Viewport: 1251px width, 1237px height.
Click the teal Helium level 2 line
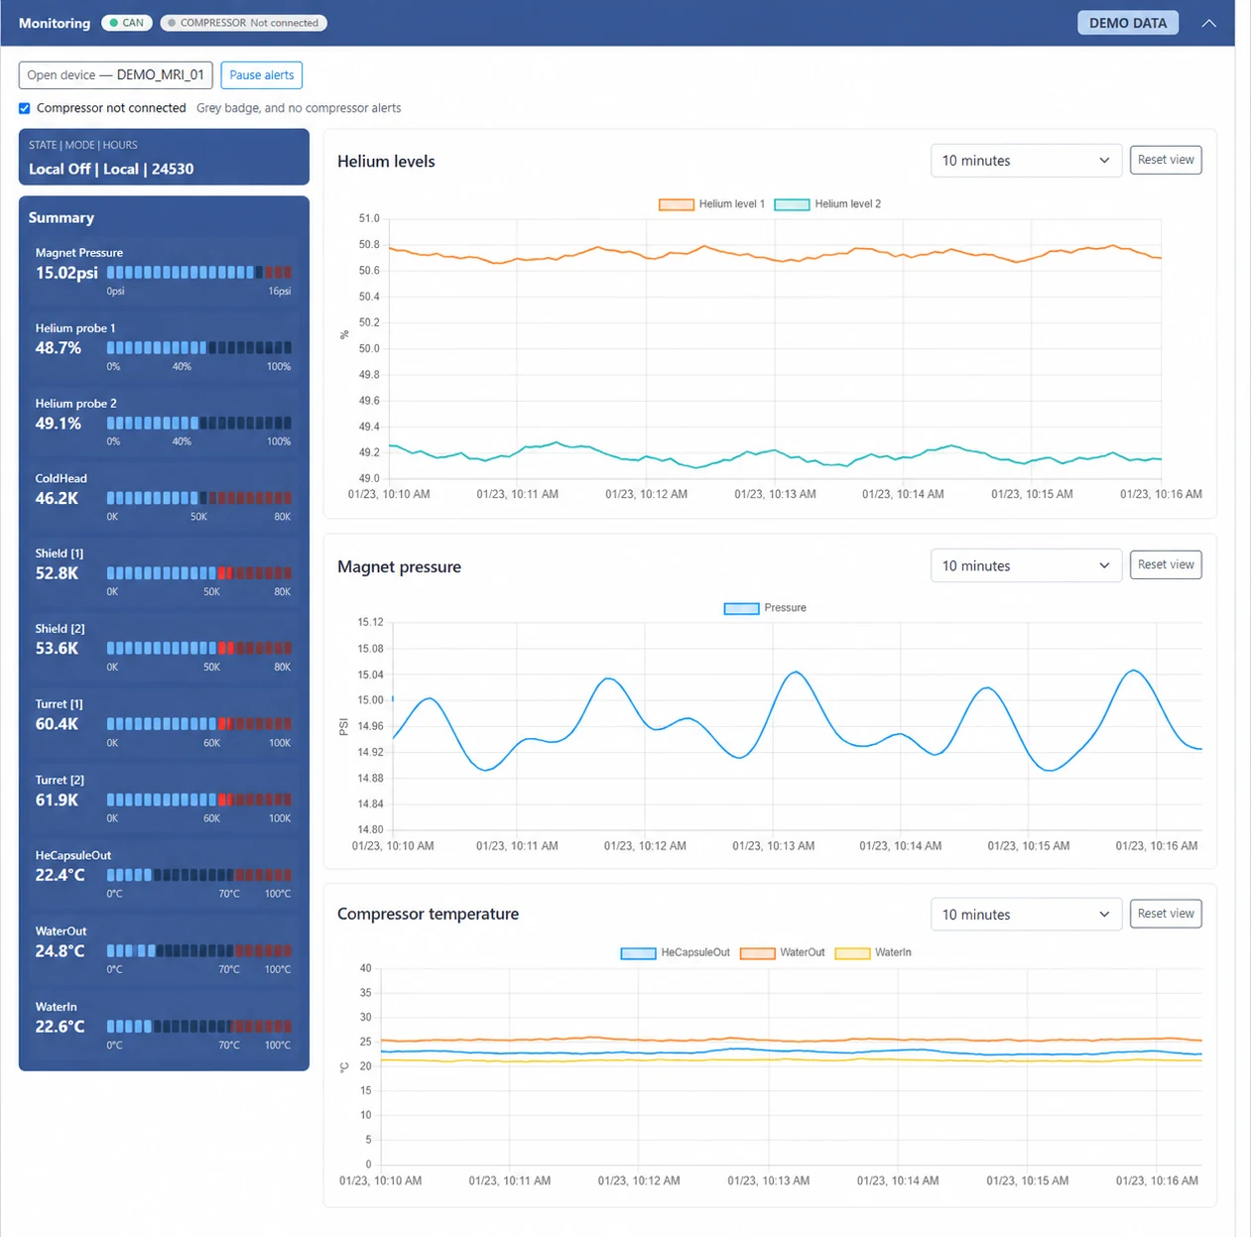pos(774,452)
